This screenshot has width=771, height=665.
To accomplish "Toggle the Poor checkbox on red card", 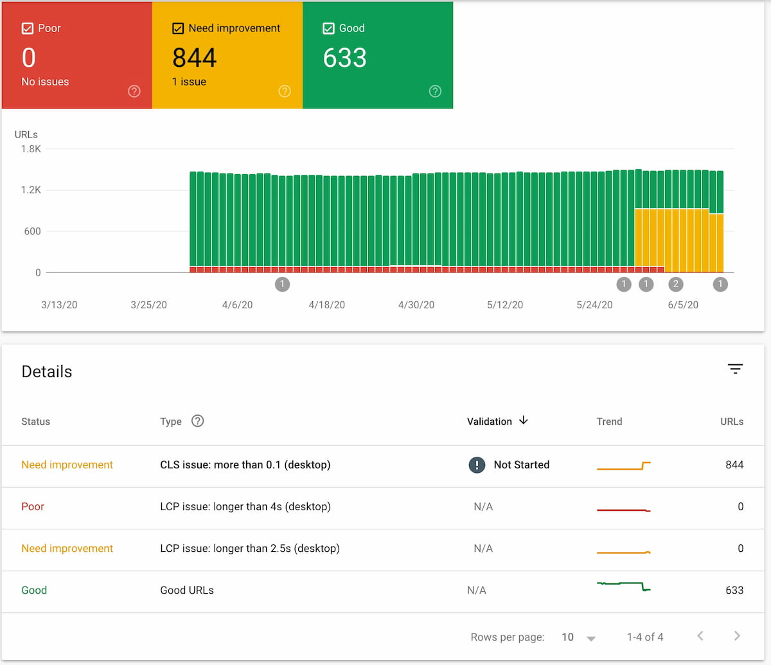I will click(x=27, y=28).
